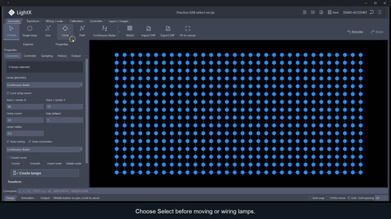Select the Path tool
The height and width of the screenshot is (219, 391).
[82, 31]
